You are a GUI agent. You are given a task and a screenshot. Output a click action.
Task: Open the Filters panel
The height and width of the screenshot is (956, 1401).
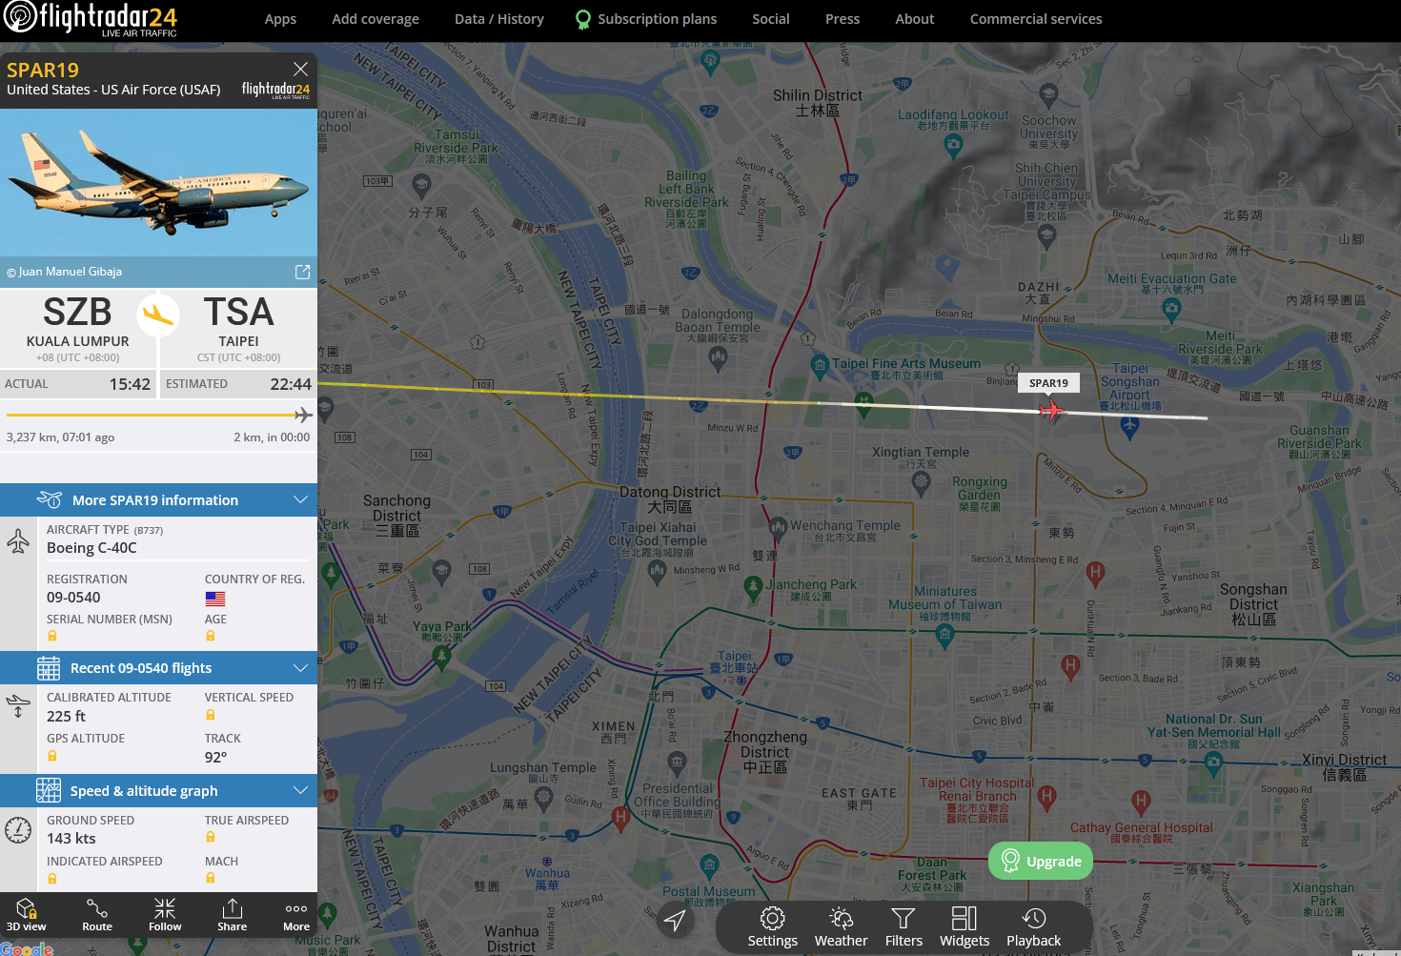904,927
